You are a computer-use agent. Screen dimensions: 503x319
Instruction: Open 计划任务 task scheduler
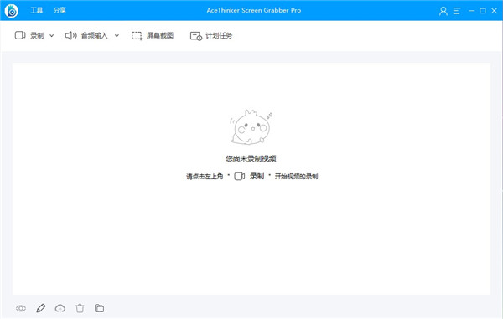(x=219, y=35)
